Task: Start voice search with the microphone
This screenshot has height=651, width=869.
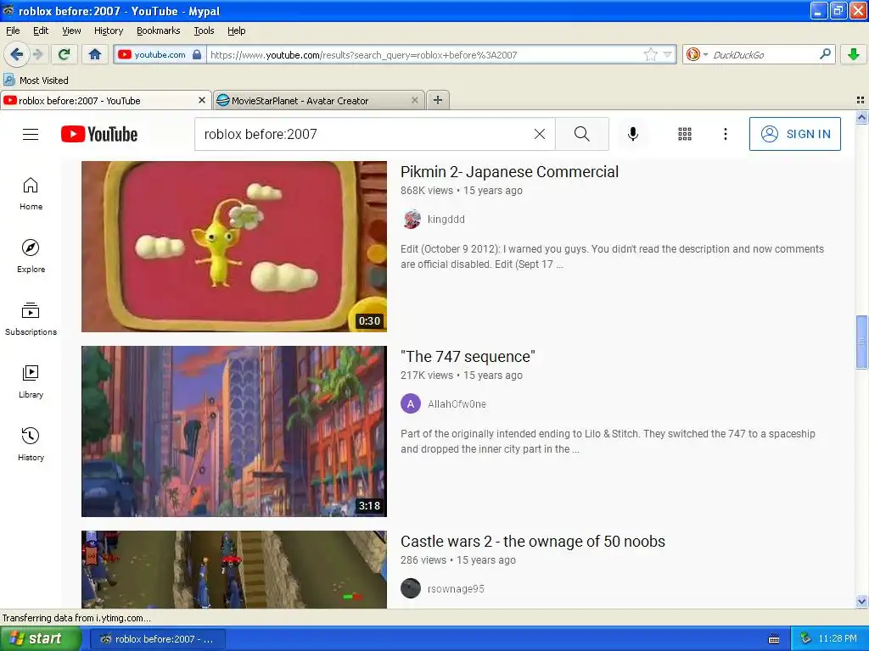Action: click(633, 134)
